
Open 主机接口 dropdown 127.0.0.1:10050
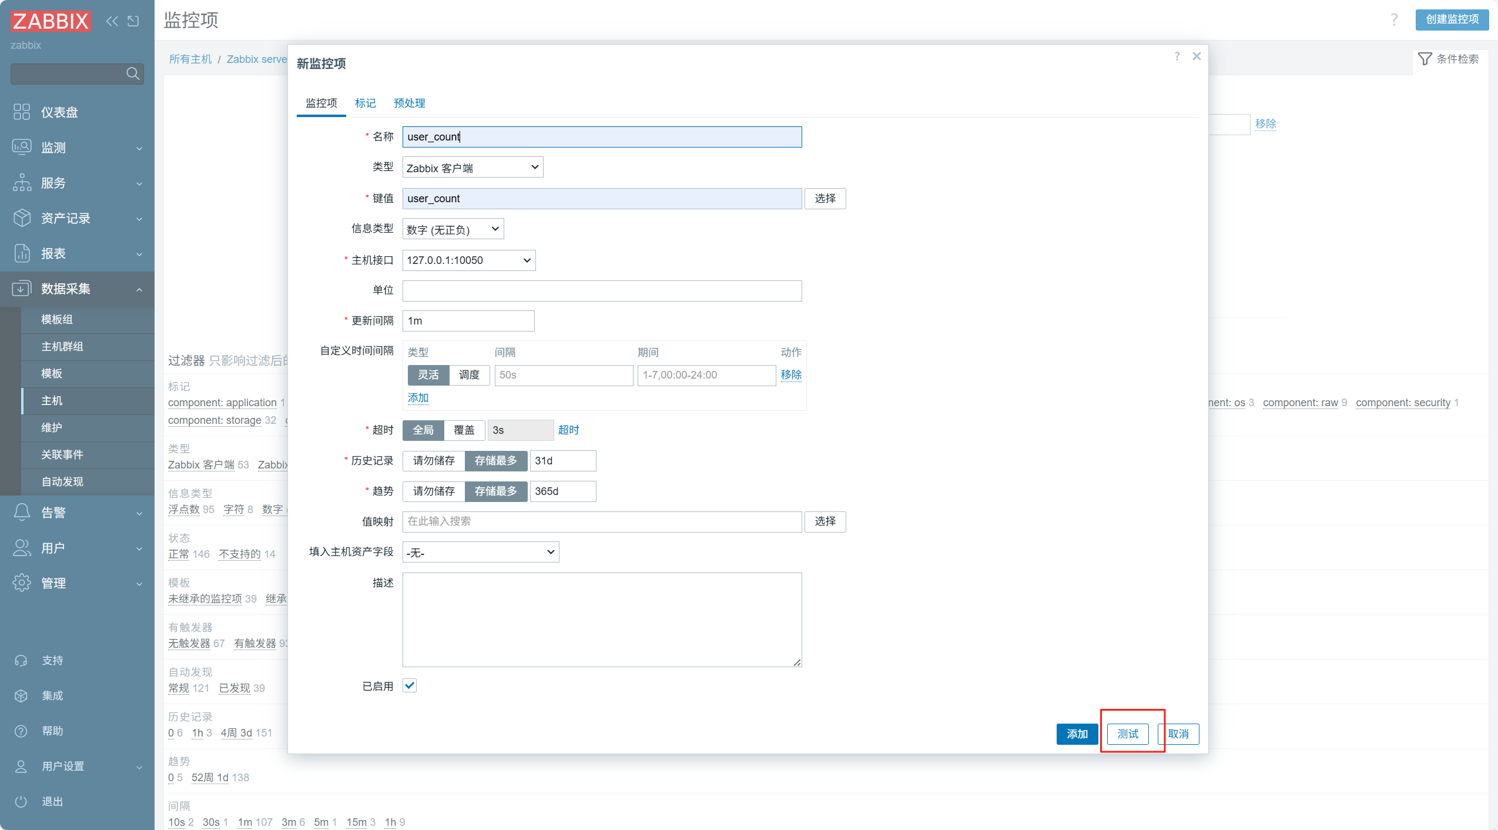click(x=468, y=260)
